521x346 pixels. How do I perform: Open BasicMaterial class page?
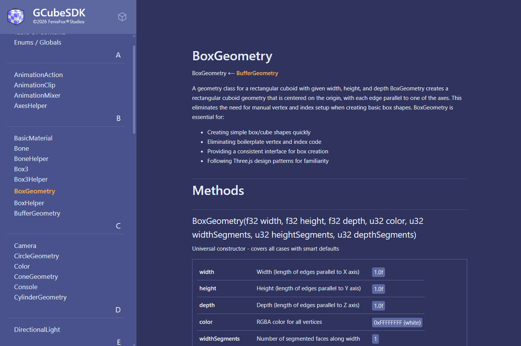pos(33,138)
